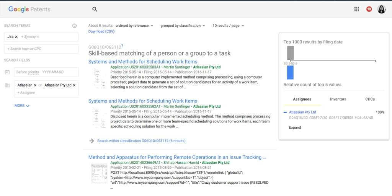Expand the assignee details
This screenshot has height=196, width=392.
click(295, 127)
